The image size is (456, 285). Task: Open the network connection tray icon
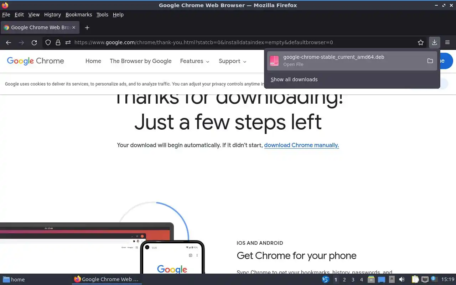click(425, 280)
